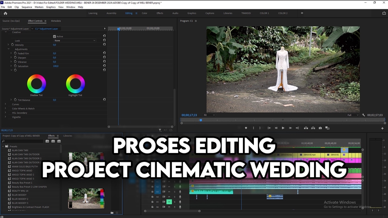This screenshot has width=388, height=218.
Task: Unmute track A5 with green M button
Action: click(x=169, y=202)
